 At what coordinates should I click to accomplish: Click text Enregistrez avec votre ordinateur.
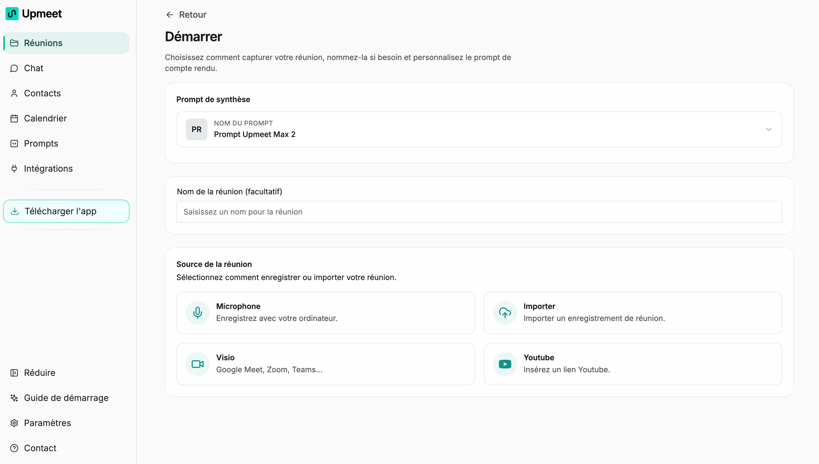click(277, 318)
